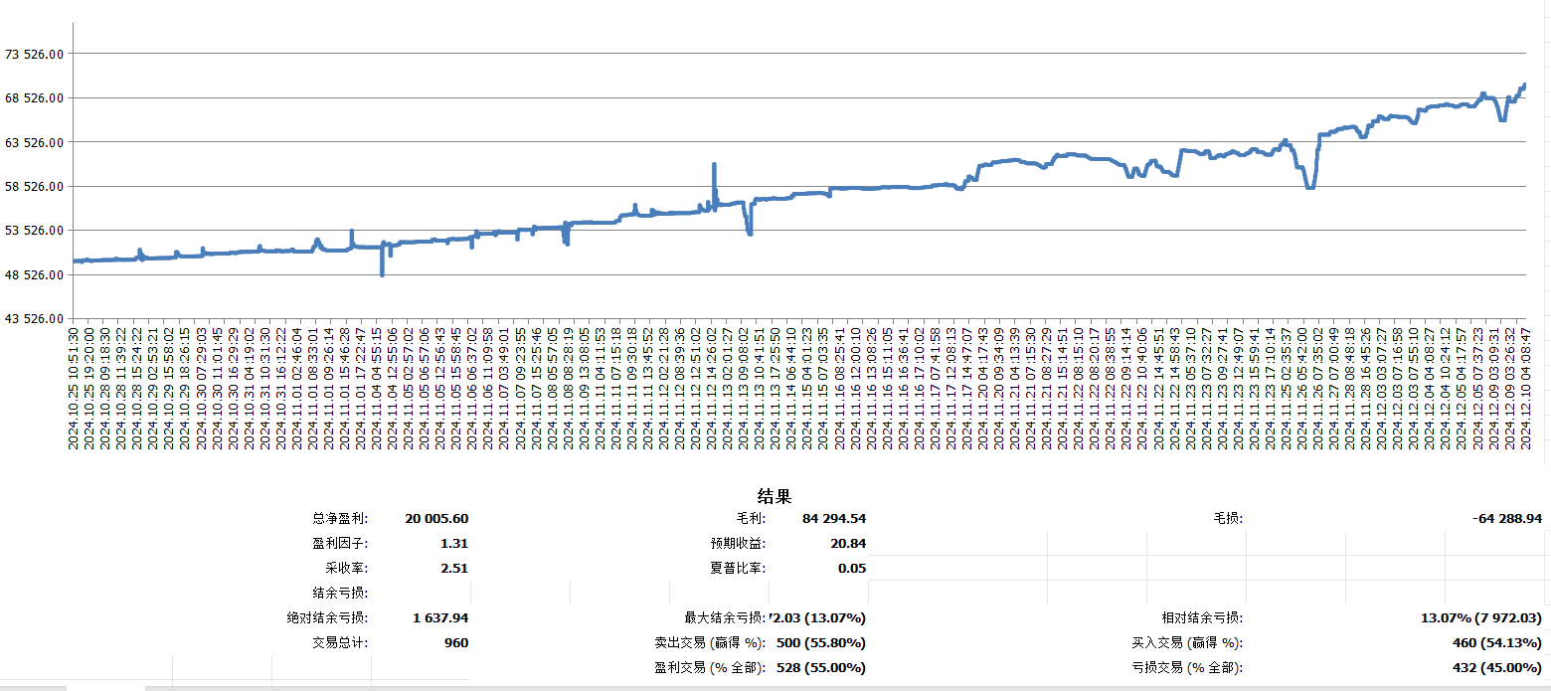Image resolution: width=1551 pixels, height=691 pixels.
Task: Click the 最大结余亏损 label
Action: pos(724,617)
